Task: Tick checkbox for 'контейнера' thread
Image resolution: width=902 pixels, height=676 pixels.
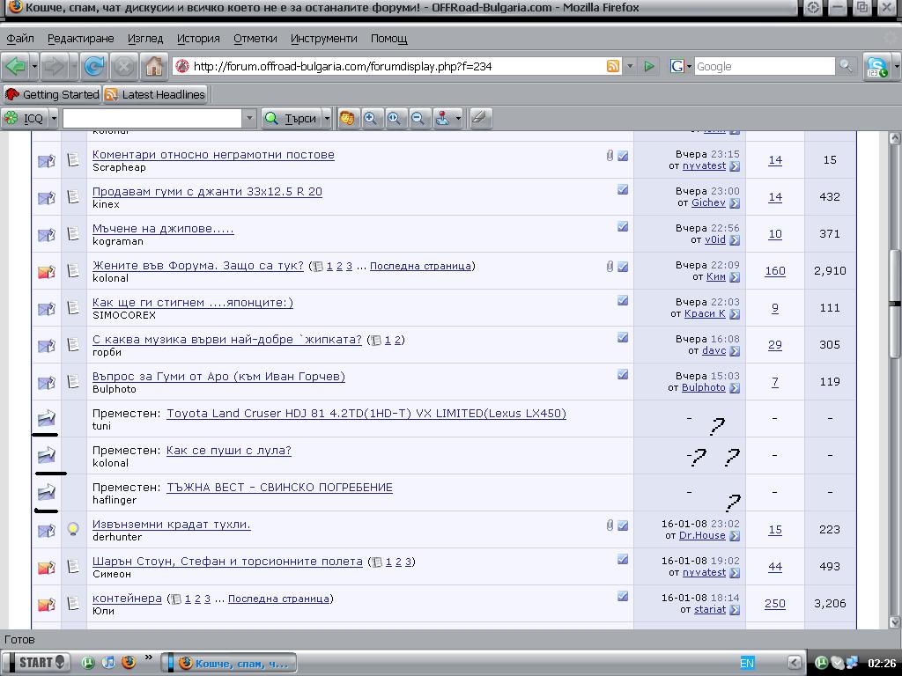Action: coord(623,597)
